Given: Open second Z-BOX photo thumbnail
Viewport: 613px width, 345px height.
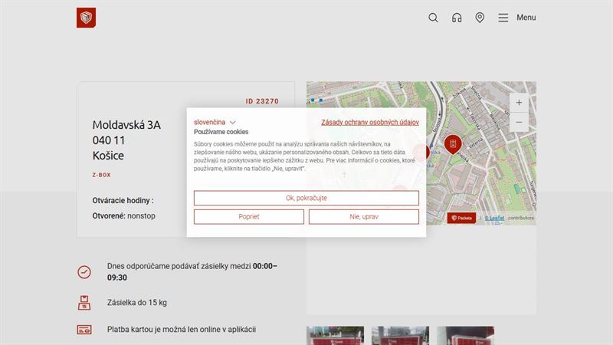Looking at the screenshot, I should coord(400,336).
